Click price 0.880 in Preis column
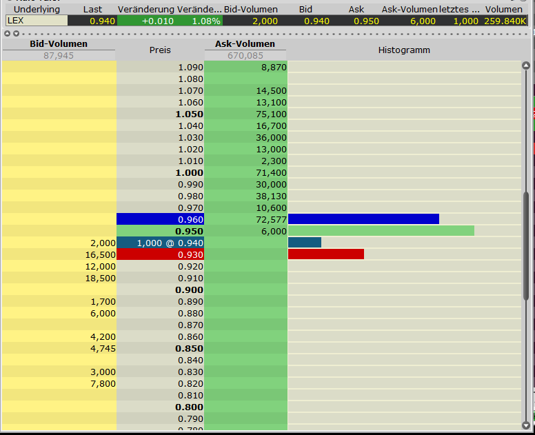The height and width of the screenshot is (435, 535). 190,313
